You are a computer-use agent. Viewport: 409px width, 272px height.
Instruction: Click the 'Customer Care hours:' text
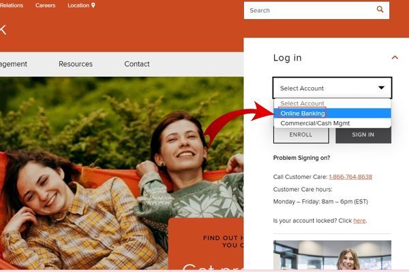pos(303,189)
